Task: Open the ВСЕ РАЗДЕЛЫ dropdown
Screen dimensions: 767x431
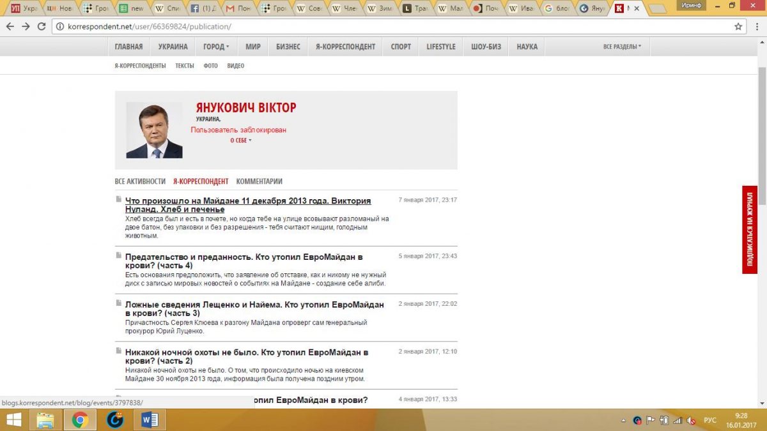Action: pos(621,47)
